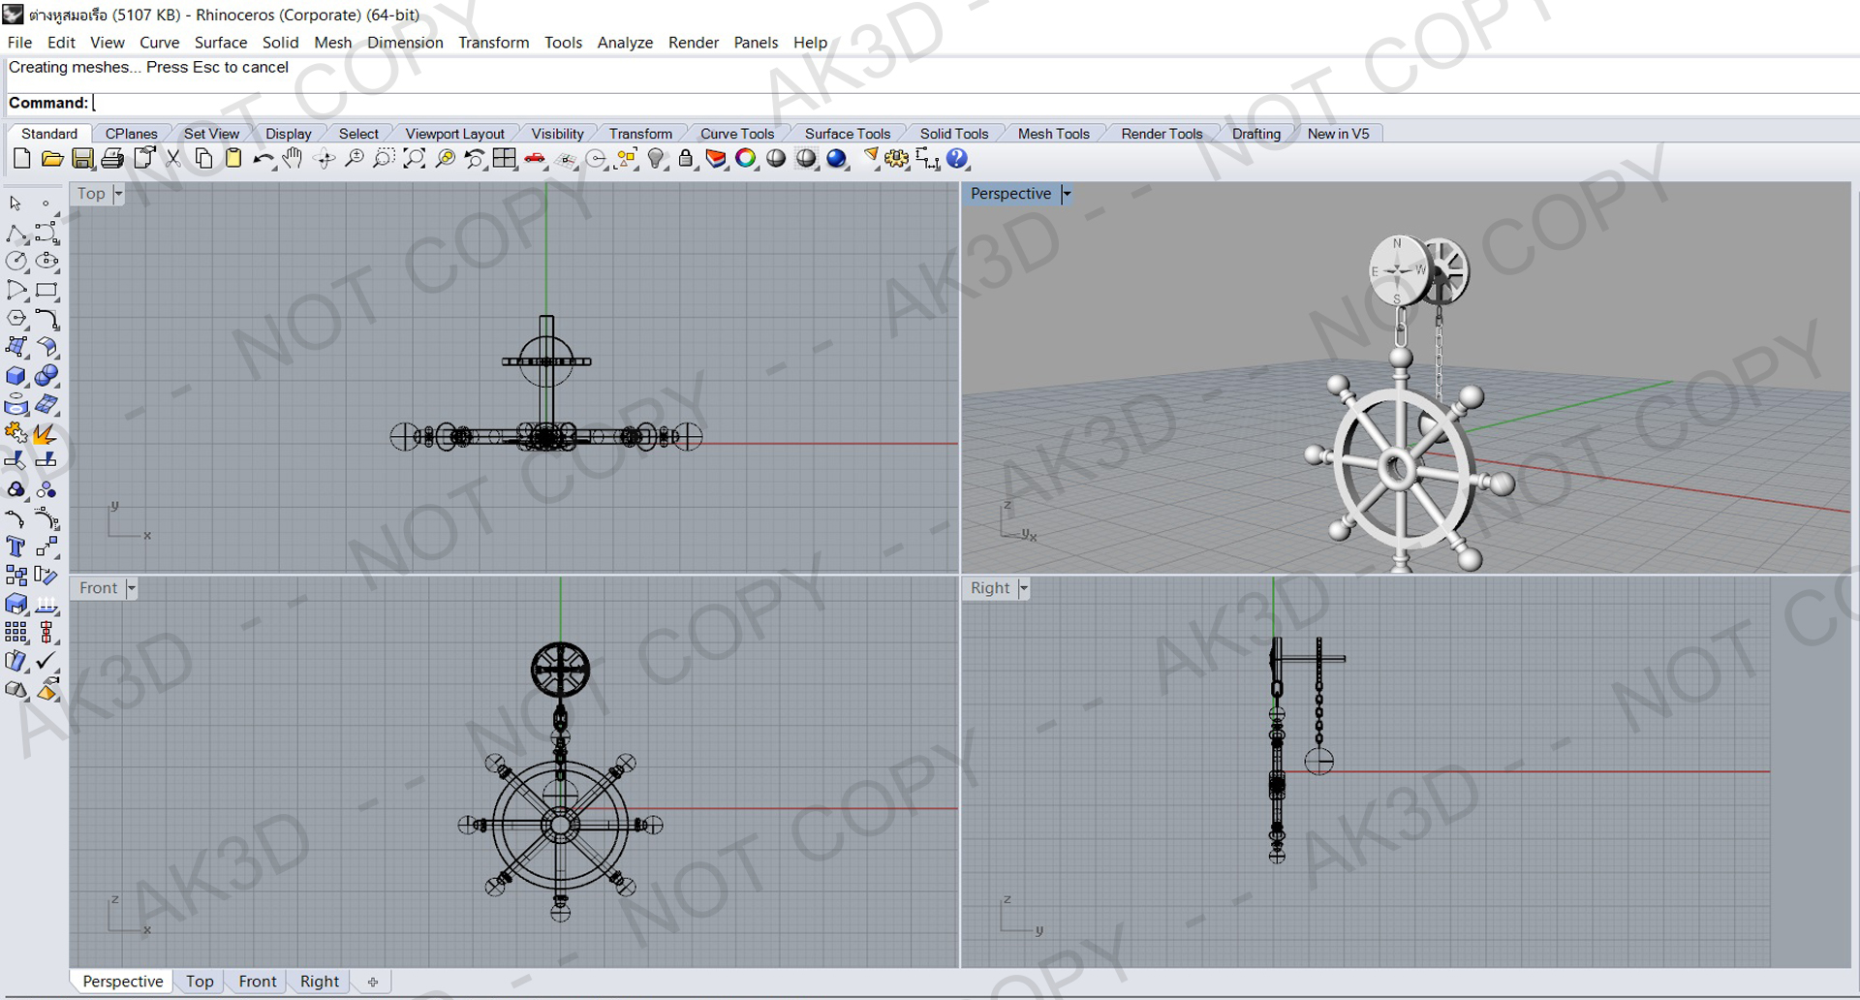Open the Surface menu
The width and height of the screenshot is (1860, 1000).
click(x=220, y=43)
